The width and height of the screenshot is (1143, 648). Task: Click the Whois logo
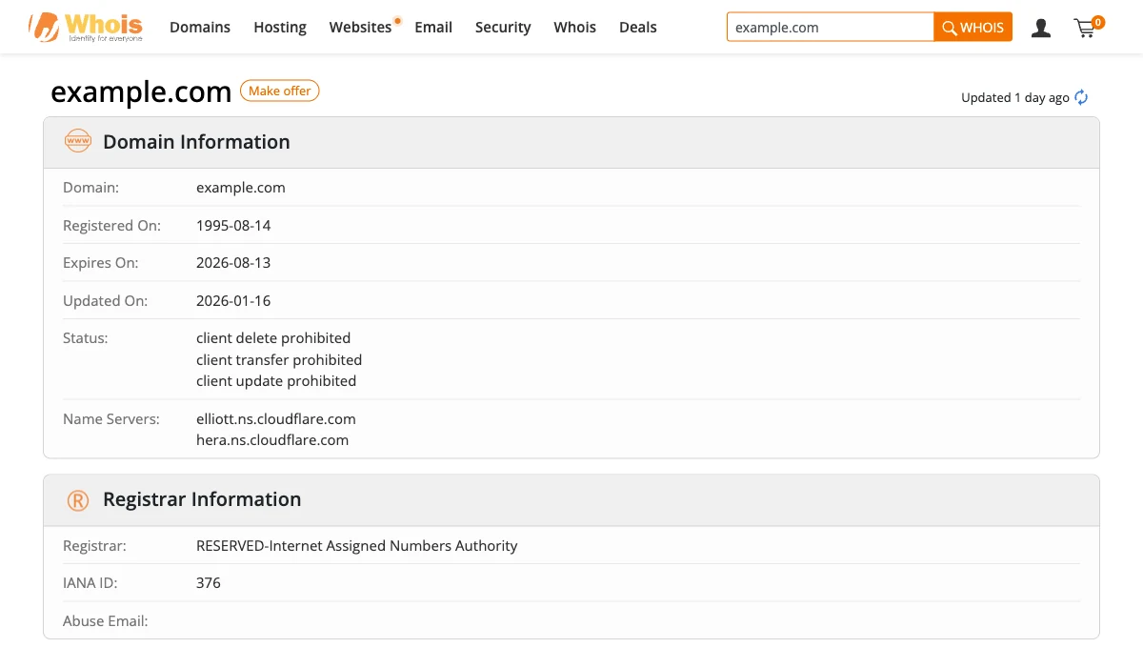[x=86, y=27]
